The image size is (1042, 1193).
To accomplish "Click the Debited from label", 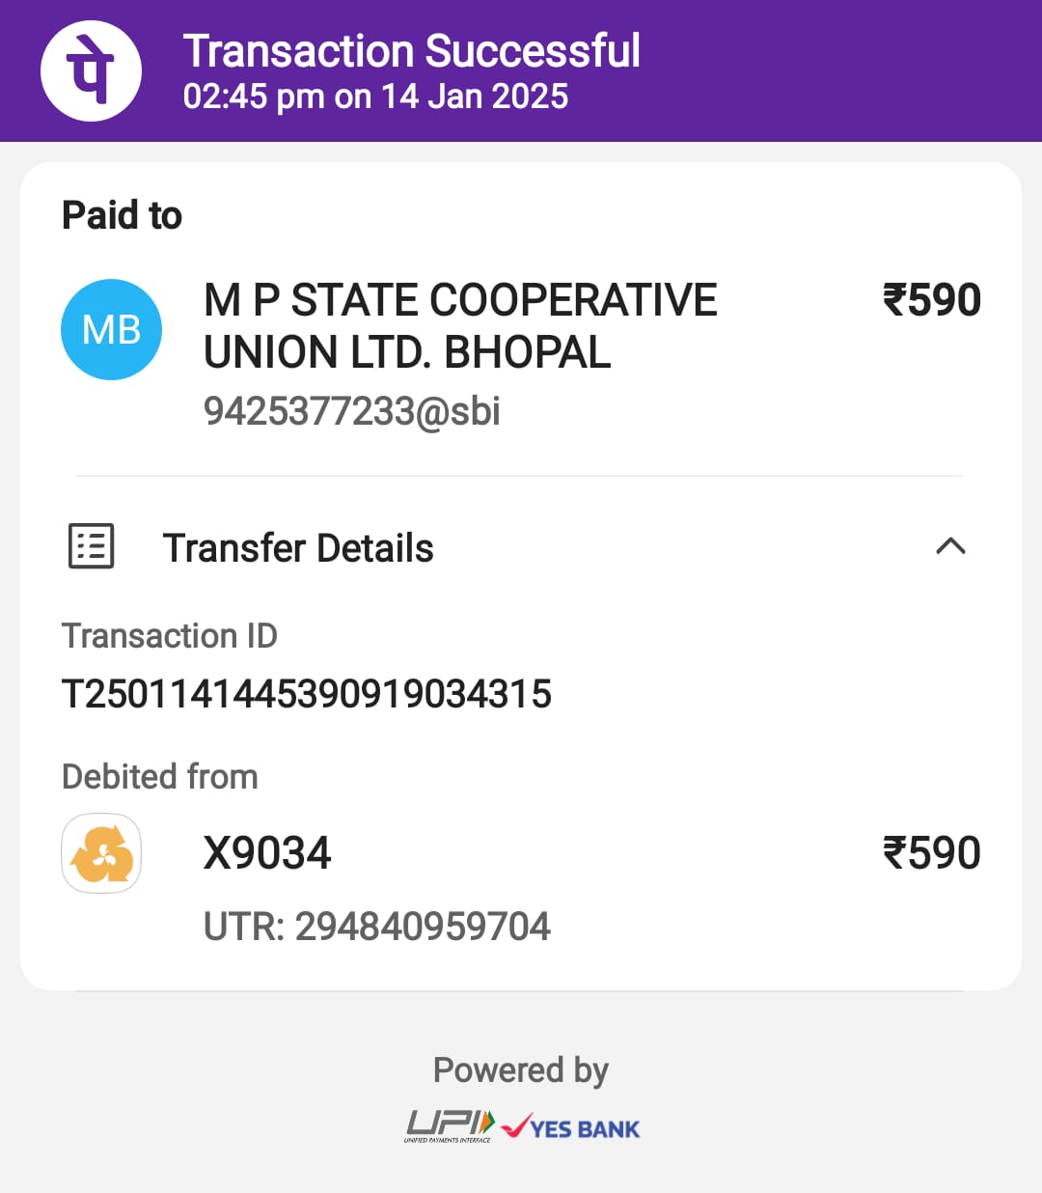I will (x=160, y=777).
